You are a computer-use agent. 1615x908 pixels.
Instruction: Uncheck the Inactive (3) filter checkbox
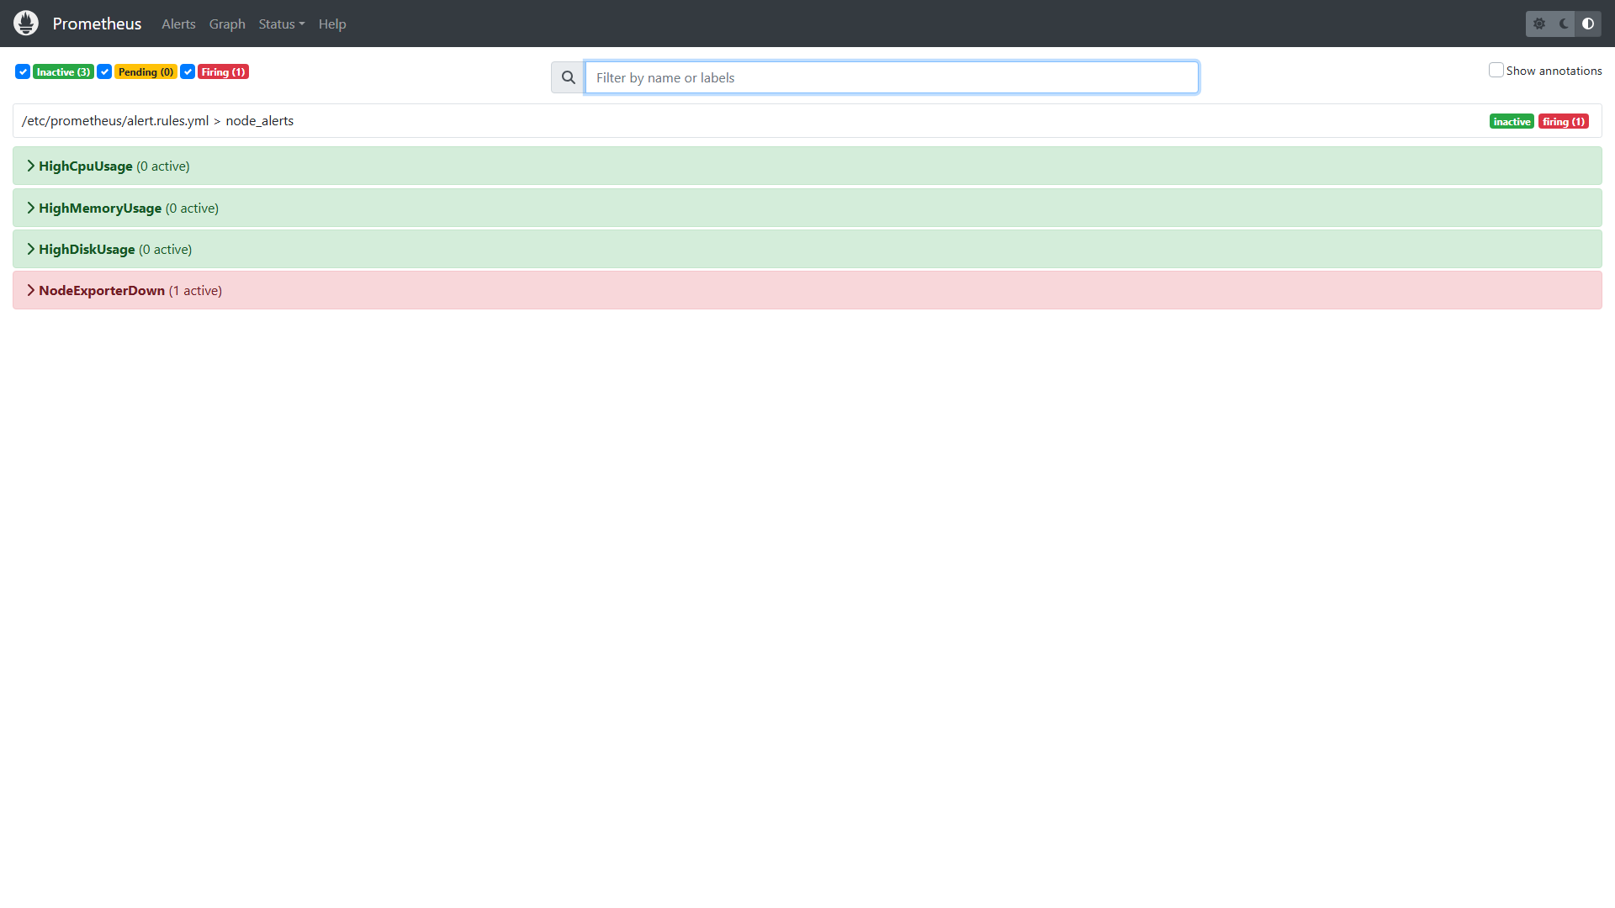click(23, 71)
